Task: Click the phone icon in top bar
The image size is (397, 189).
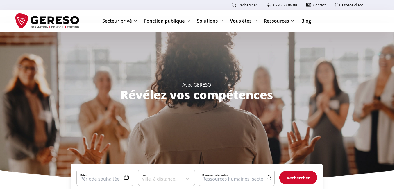Action: [269, 5]
